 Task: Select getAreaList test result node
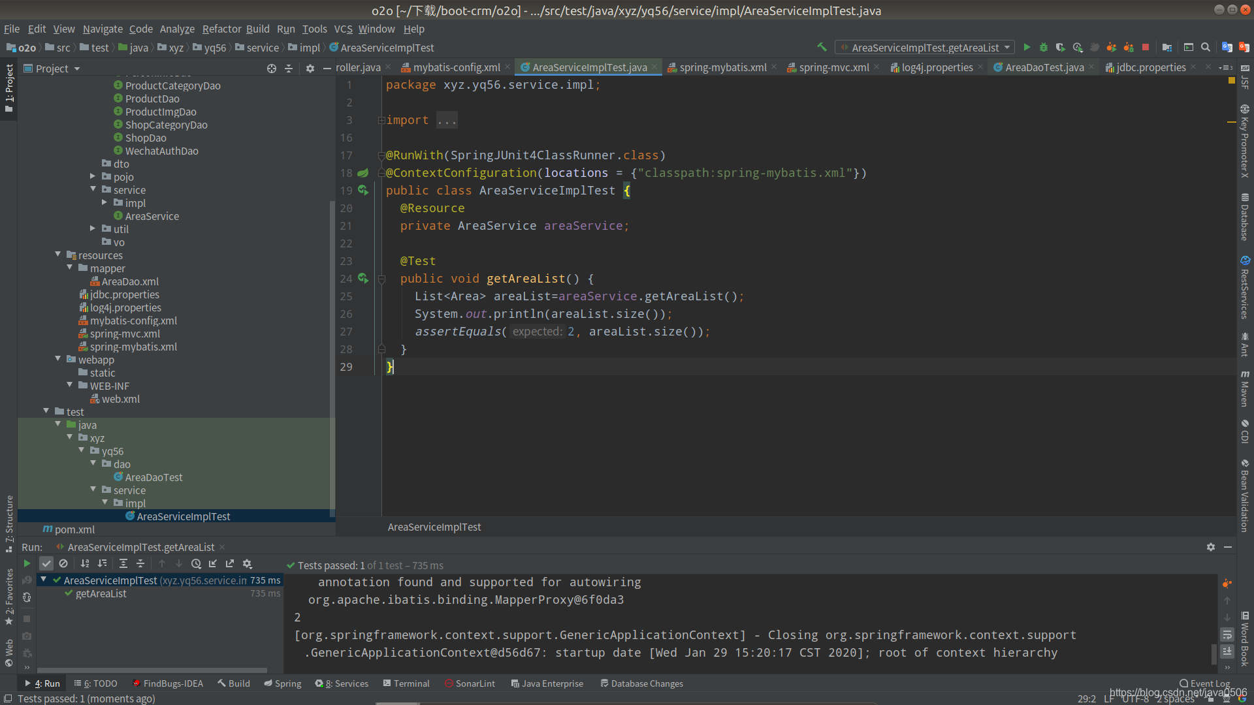point(101,593)
